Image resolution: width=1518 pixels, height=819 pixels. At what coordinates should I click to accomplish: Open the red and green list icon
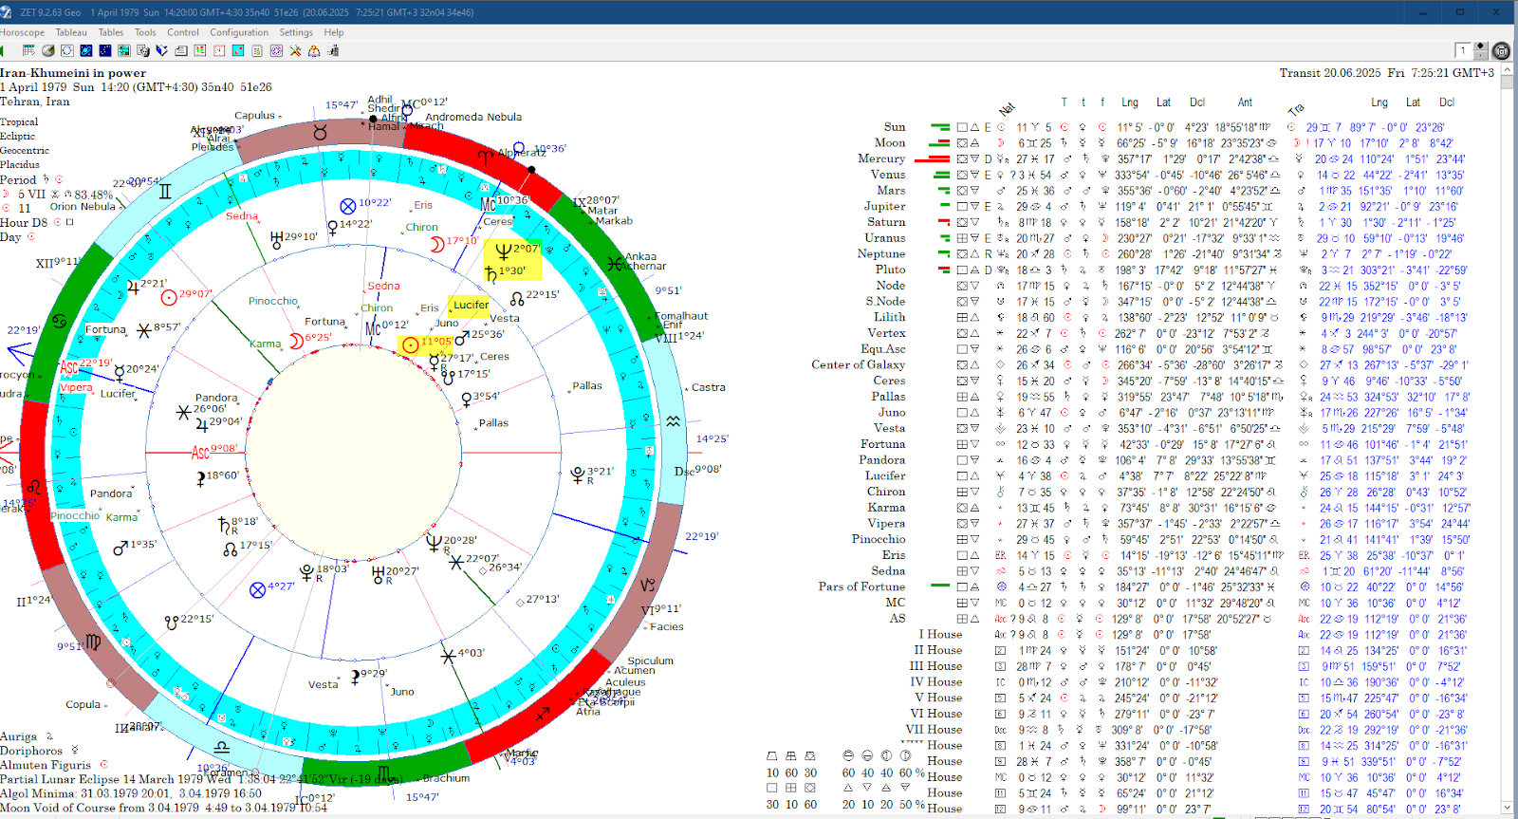pos(199,50)
